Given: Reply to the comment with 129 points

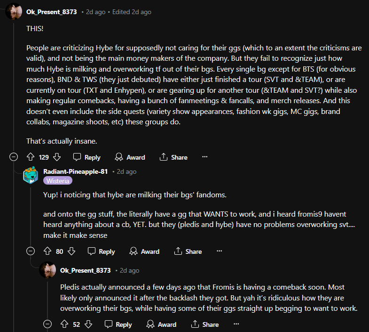Looking at the screenshot, I should coord(87,157).
